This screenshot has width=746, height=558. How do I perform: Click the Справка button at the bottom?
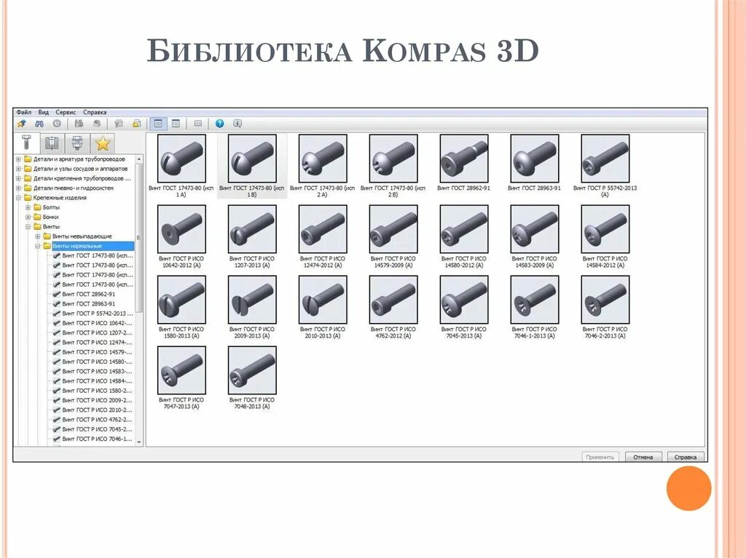(685, 457)
